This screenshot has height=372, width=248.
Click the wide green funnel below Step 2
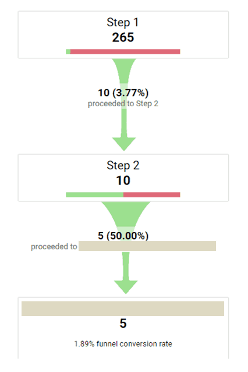point(126,214)
